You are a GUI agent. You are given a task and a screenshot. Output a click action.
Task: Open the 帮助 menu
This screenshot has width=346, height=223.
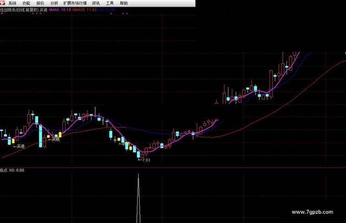tap(124, 3)
